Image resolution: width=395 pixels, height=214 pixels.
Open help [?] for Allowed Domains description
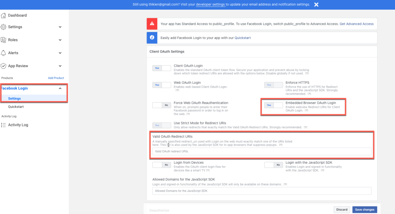(x=285, y=184)
